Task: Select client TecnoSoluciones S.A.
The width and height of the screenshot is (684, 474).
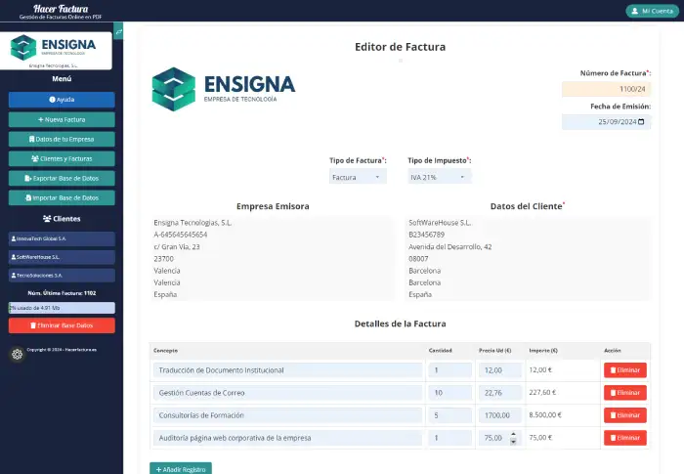Action: coord(62,276)
